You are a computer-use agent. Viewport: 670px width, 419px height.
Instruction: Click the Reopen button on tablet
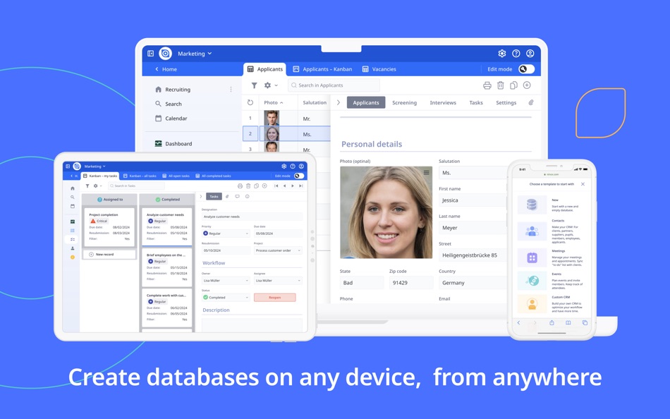[275, 297]
